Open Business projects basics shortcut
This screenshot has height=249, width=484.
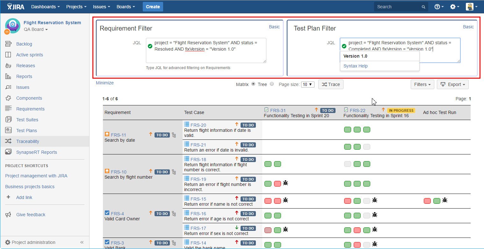tap(30, 187)
